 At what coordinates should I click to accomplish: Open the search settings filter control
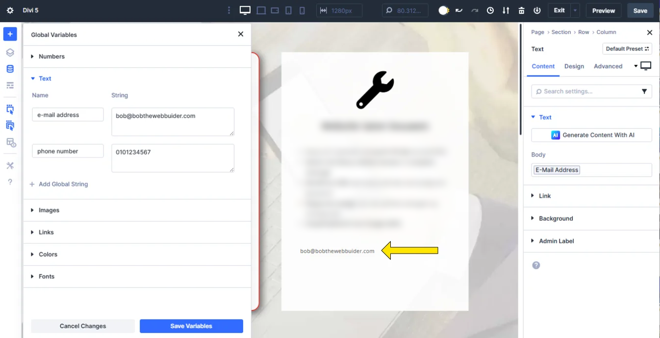tap(644, 91)
